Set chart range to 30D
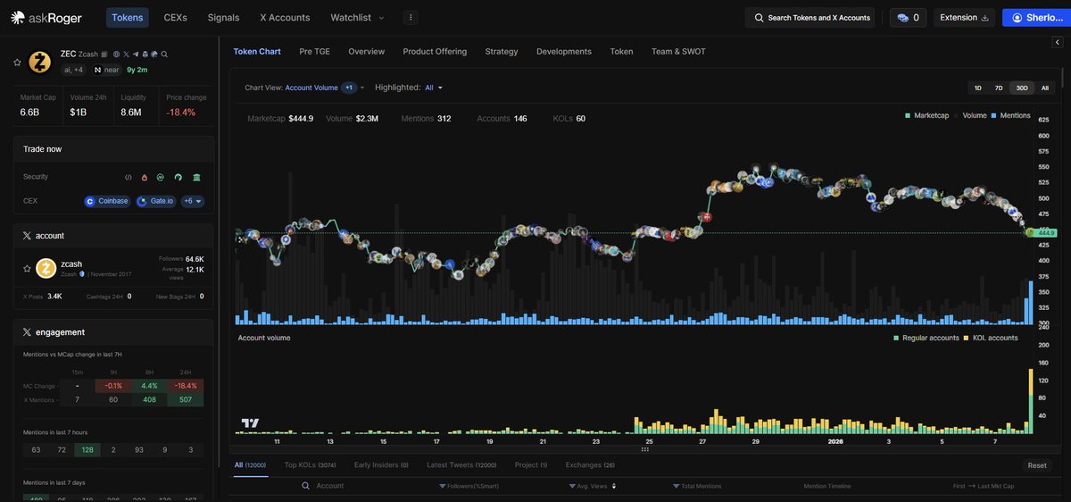 1022,88
